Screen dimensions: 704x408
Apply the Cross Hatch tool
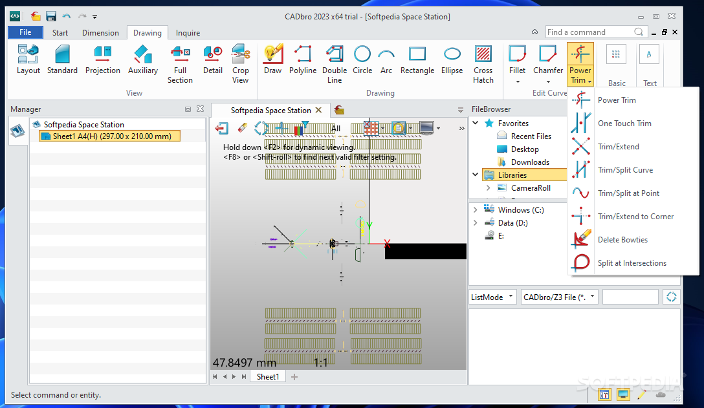[x=483, y=64]
